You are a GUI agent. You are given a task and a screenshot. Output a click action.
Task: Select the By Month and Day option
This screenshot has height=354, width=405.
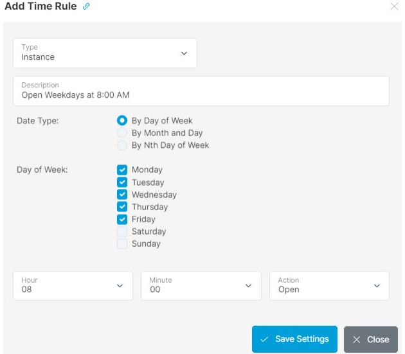tap(122, 133)
